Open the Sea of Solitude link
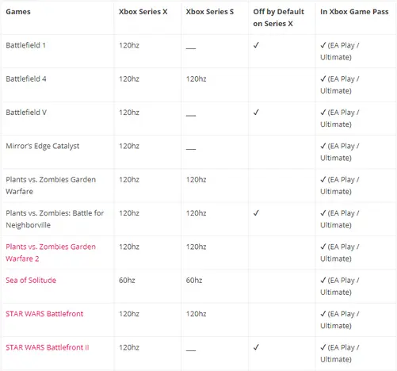The width and height of the screenshot is (397, 371). click(31, 280)
